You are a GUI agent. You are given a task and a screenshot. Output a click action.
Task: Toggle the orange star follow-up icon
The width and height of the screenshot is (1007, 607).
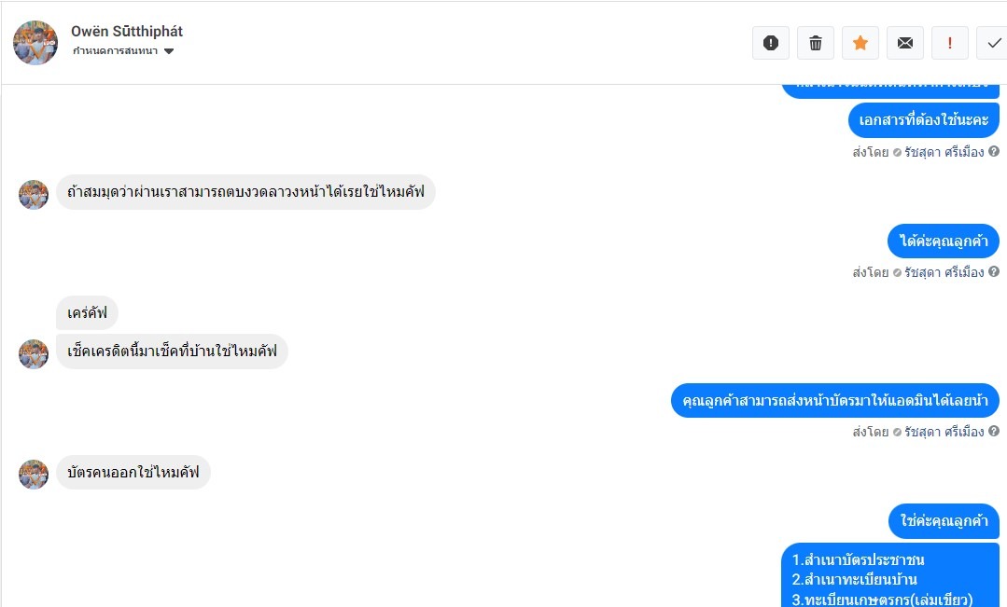[x=860, y=43]
